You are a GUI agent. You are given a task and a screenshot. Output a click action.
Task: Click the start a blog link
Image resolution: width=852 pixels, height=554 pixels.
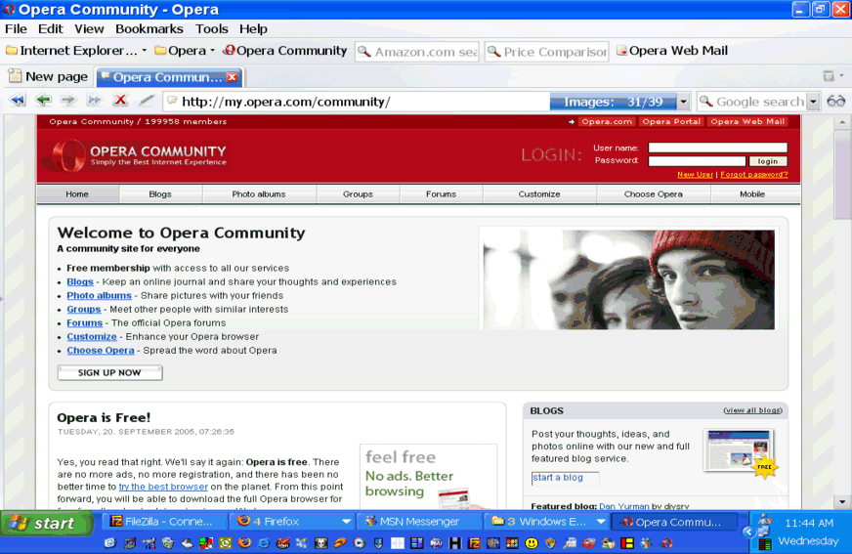[558, 478]
